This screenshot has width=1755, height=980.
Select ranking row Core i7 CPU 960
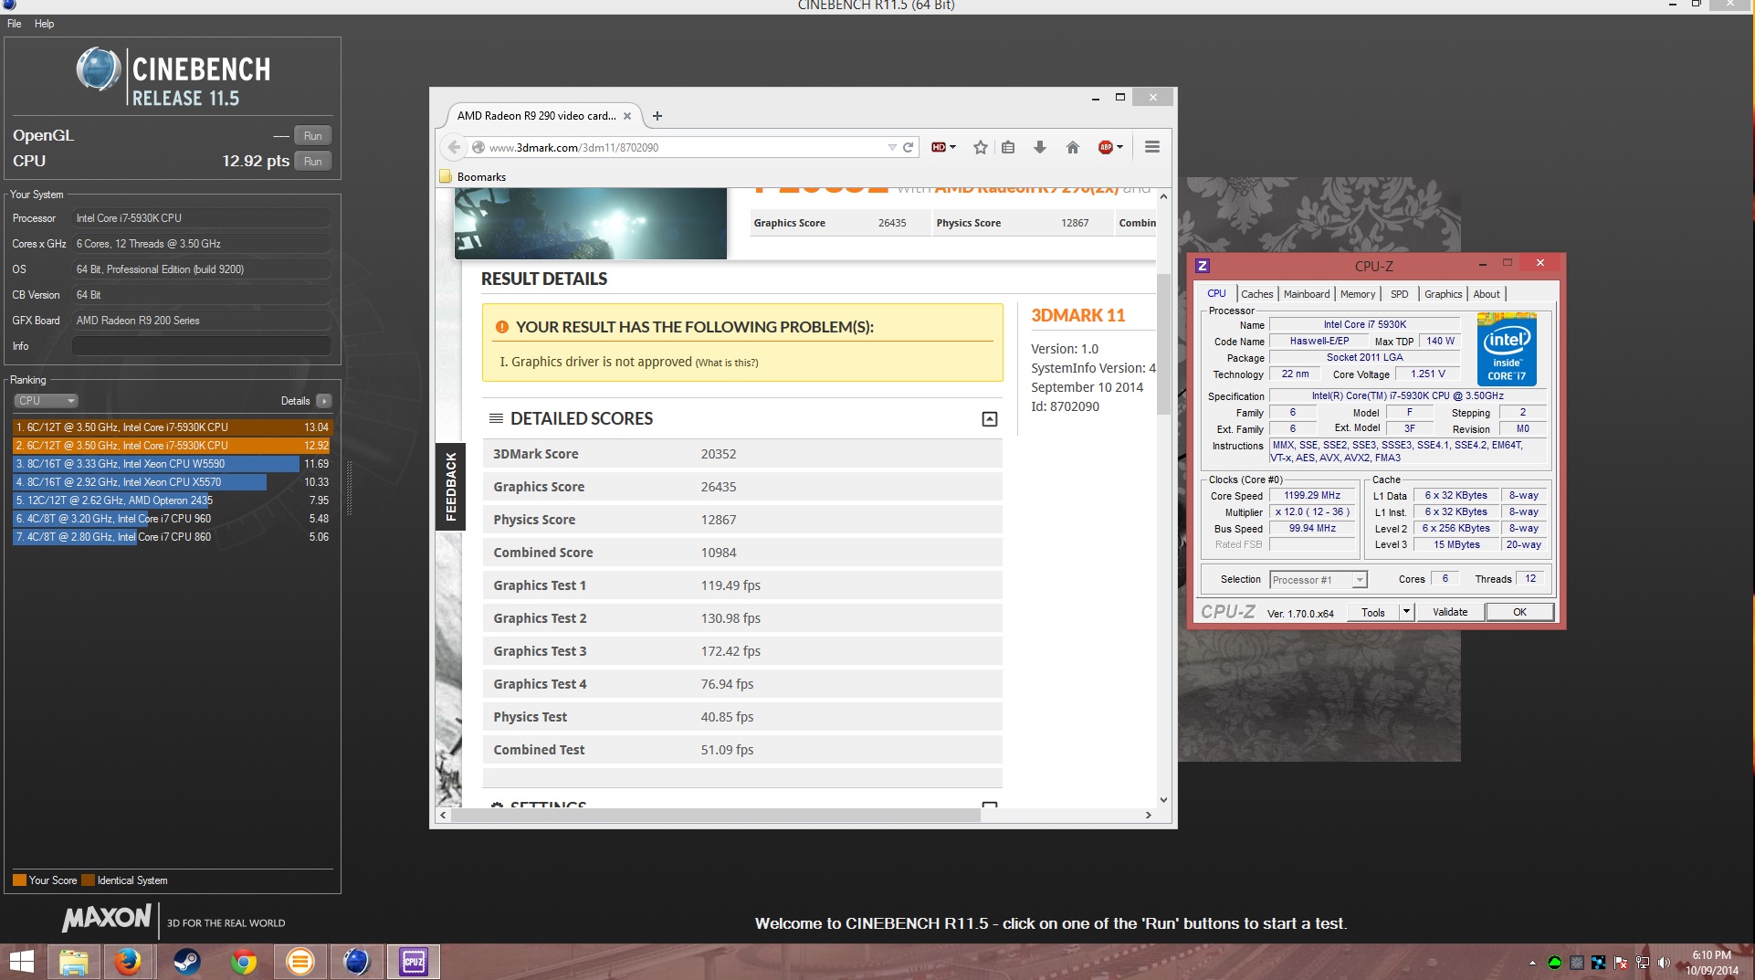(x=173, y=519)
